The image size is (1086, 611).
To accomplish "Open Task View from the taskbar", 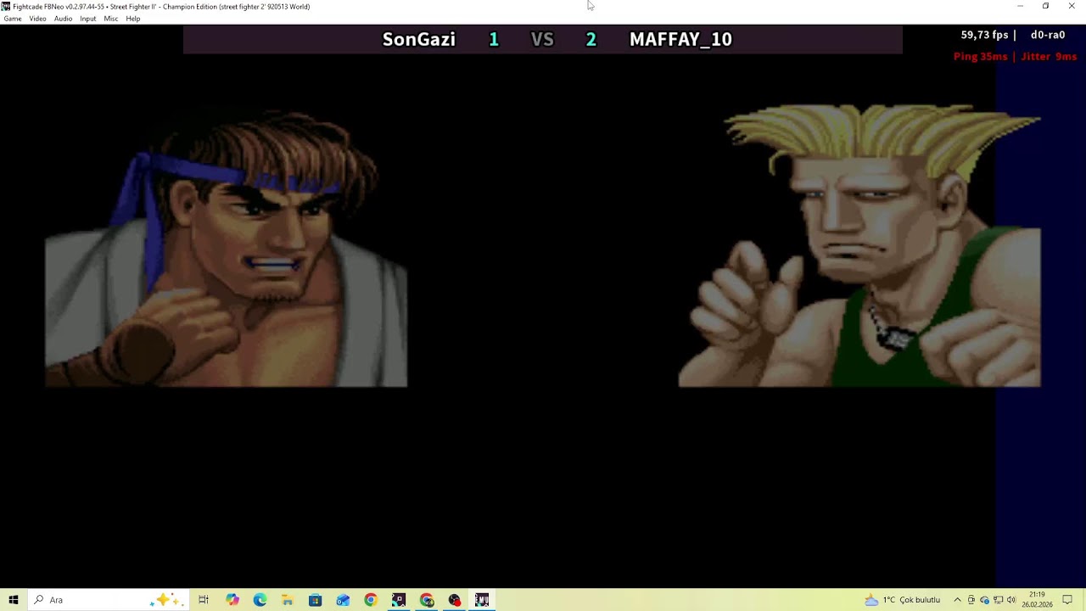I will pyautogui.click(x=204, y=600).
